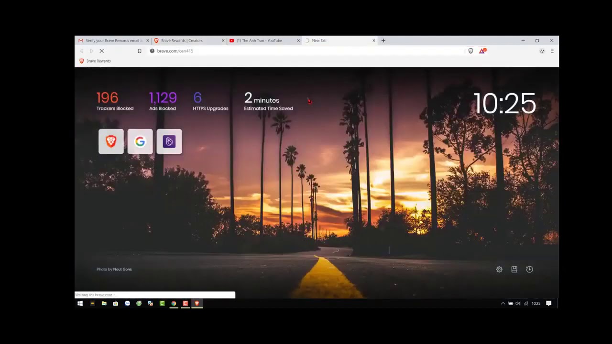Viewport: 612px width, 344px height.
Task: Open the profile avatar icon in toolbar
Action: coord(542,51)
